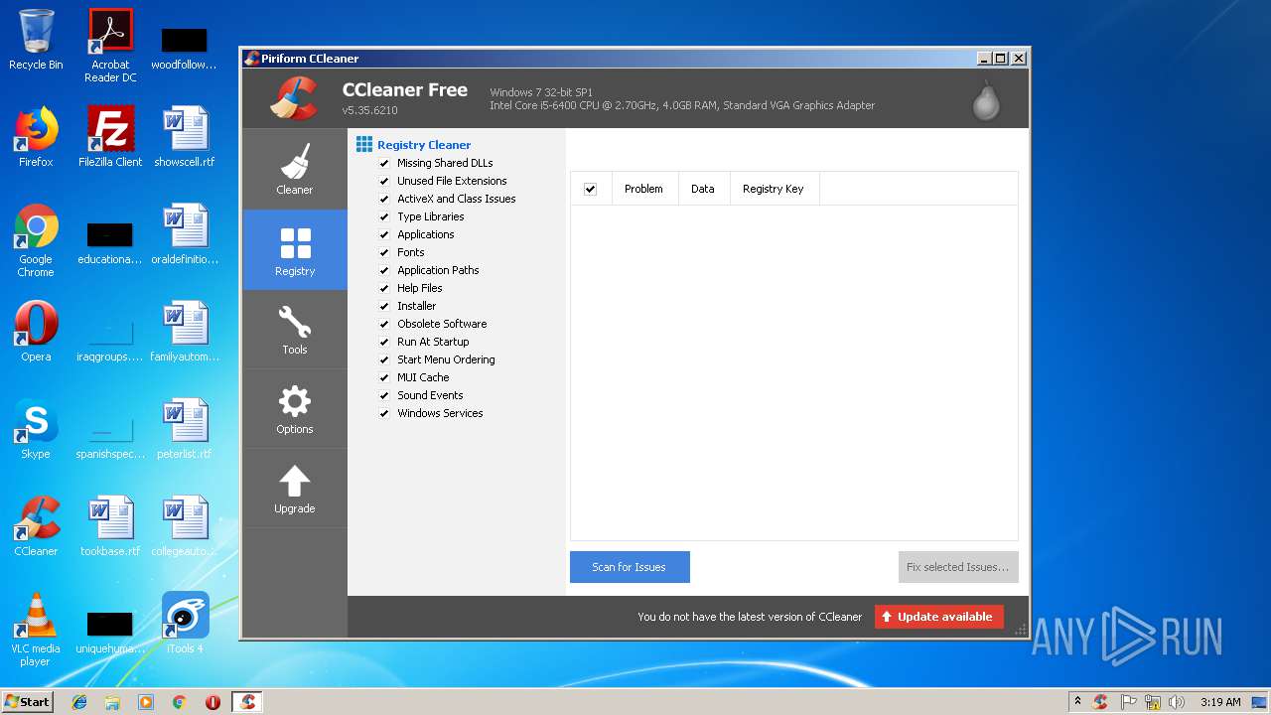Toggle Type Libraries checkbox
Viewport: 1271px width, 715px height.
(384, 216)
